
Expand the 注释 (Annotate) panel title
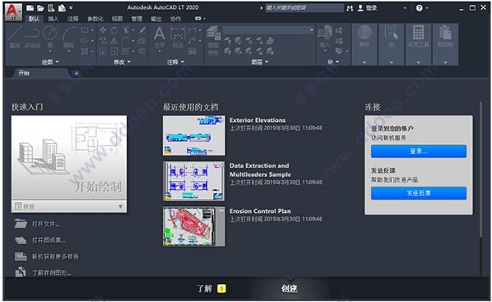(175, 62)
